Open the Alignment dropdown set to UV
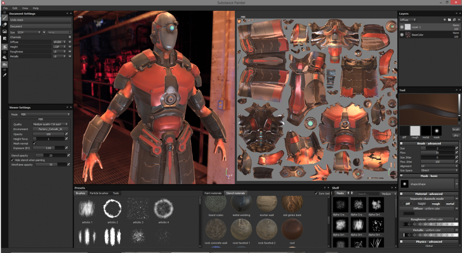462x253 pixels. click(439, 166)
